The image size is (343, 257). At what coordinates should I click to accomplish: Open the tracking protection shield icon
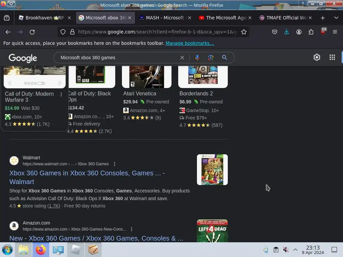point(63,32)
